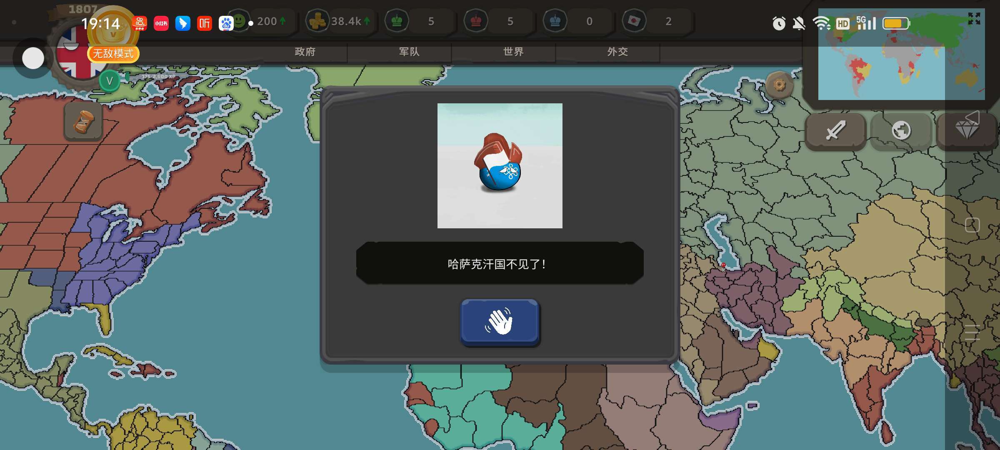Open the settings gear icon
1000x450 pixels.
point(779,85)
